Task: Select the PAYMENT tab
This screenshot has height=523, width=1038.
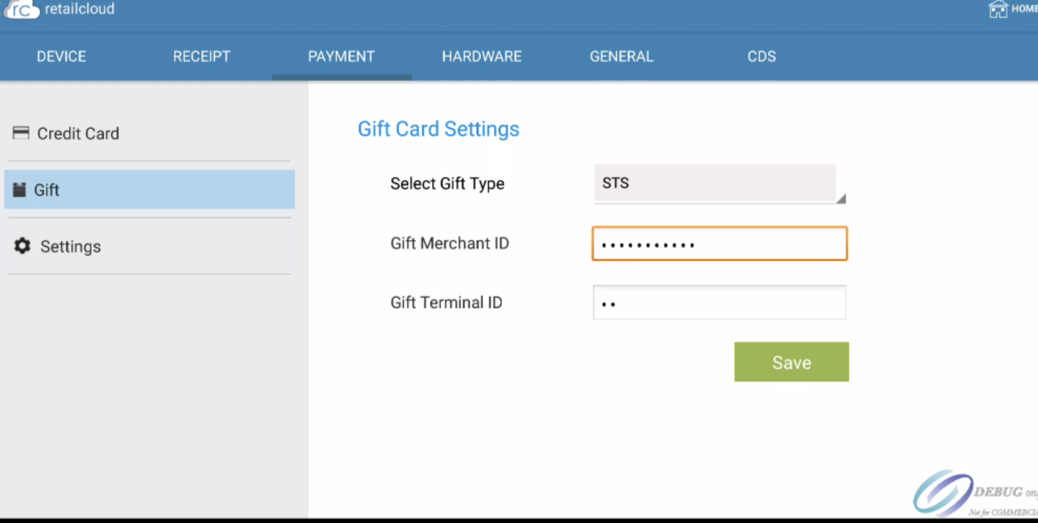Action: point(341,57)
